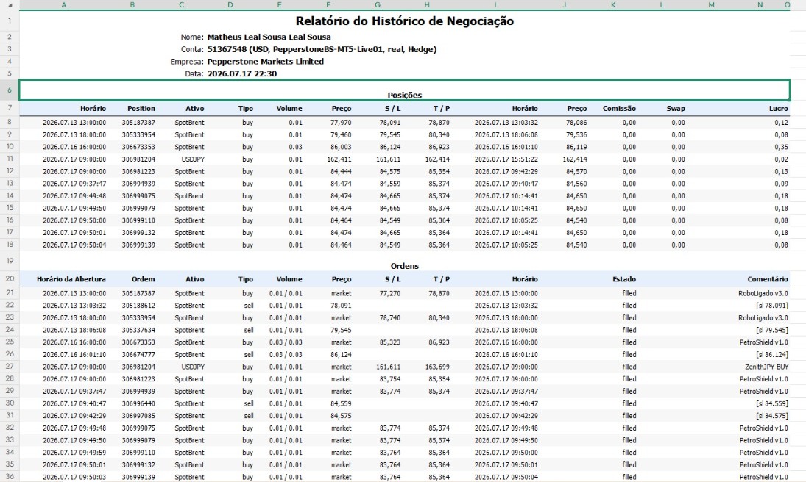Click price 162,411 in row 11

pos(339,159)
